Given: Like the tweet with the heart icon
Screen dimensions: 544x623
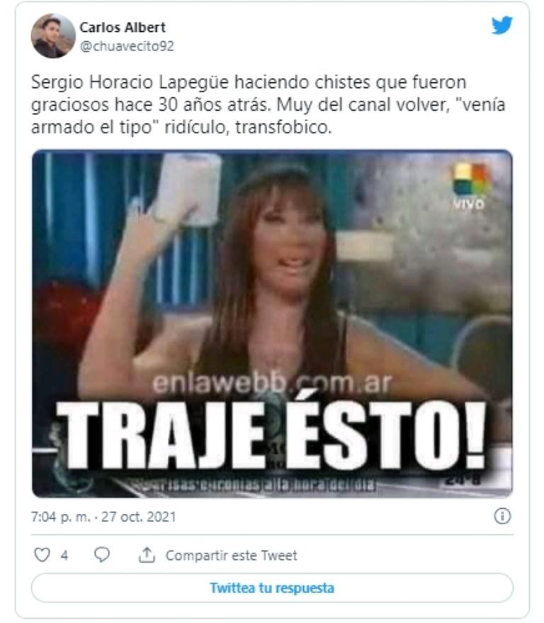Looking at the screenshot, I should point(42,555).
